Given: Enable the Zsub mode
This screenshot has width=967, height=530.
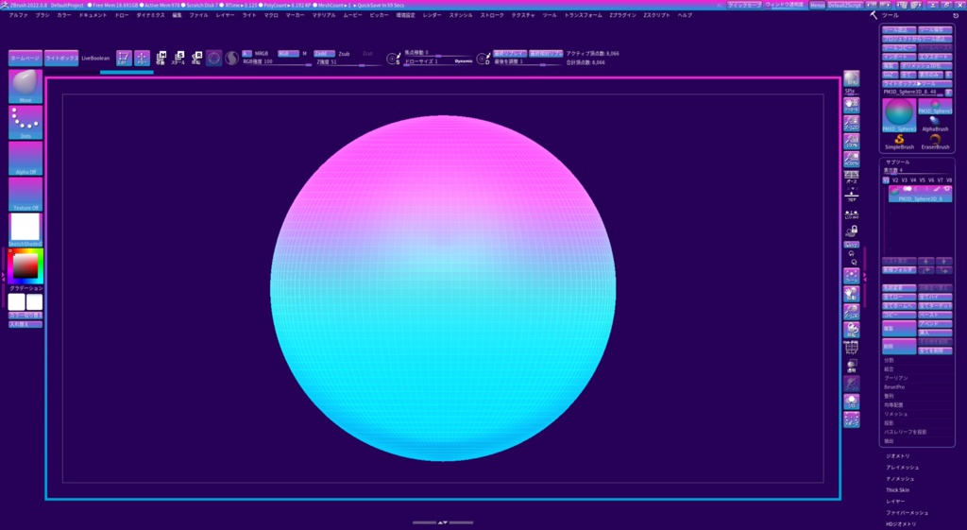Looking at the screenshot, I should (x=344, y=54).
